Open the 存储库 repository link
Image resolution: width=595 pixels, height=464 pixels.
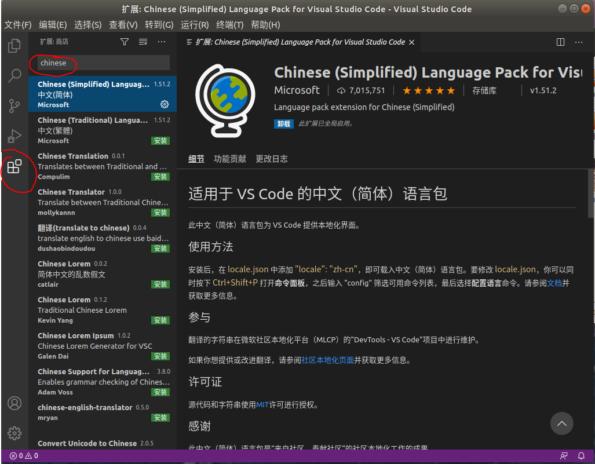[x=484, y=91]
